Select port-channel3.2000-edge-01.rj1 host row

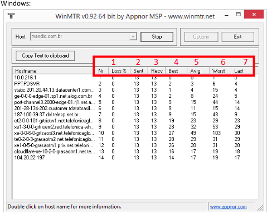coord(135,102)
